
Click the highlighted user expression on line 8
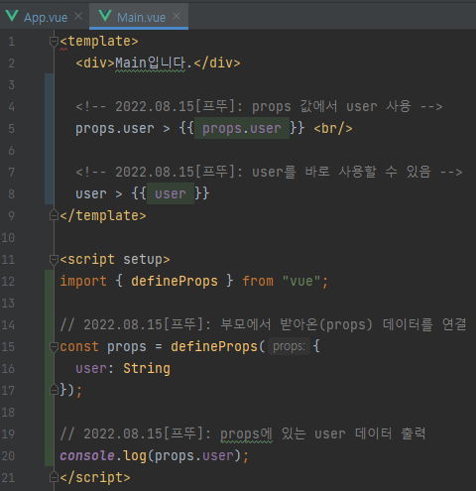point(171,193)
